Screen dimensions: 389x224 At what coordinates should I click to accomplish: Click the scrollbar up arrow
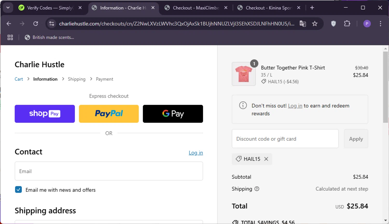pos(385,48)
